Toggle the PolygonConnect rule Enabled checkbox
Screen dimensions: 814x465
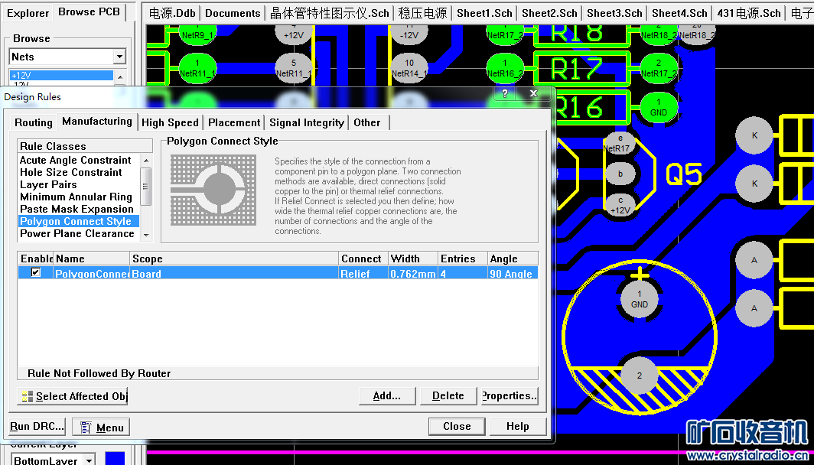pyautogui.click(x=35, y=273)
